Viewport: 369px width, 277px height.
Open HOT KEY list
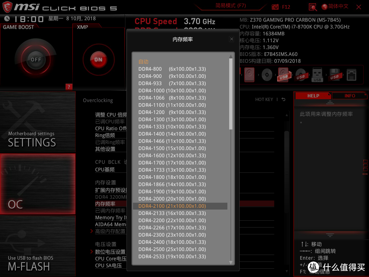(264, 100)
